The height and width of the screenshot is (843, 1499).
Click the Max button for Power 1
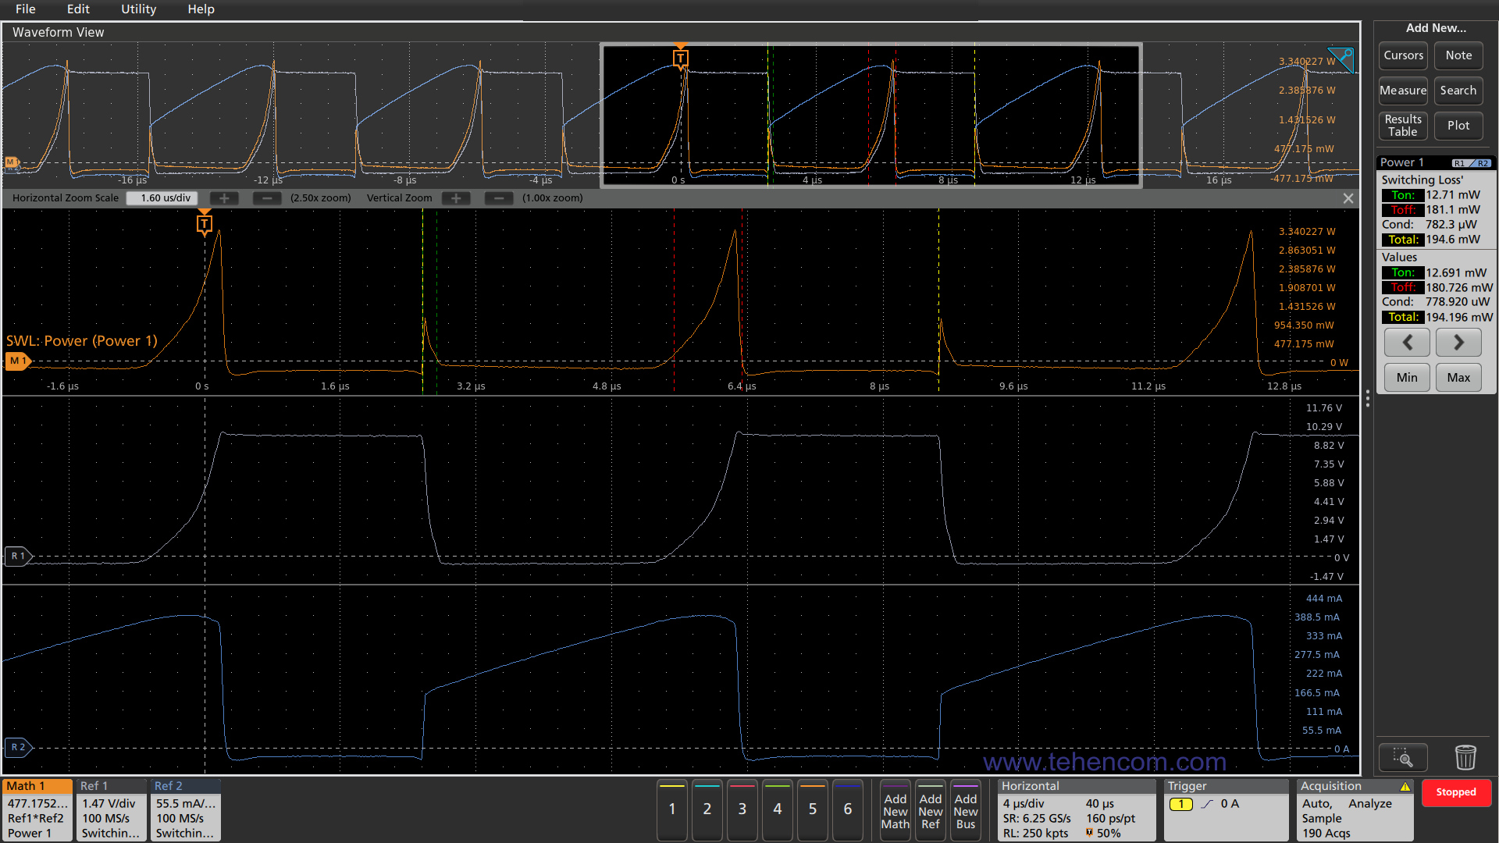pos(1459,377)
